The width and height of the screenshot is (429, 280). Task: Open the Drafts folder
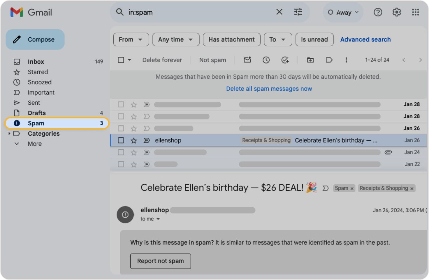tap(37, 113)
